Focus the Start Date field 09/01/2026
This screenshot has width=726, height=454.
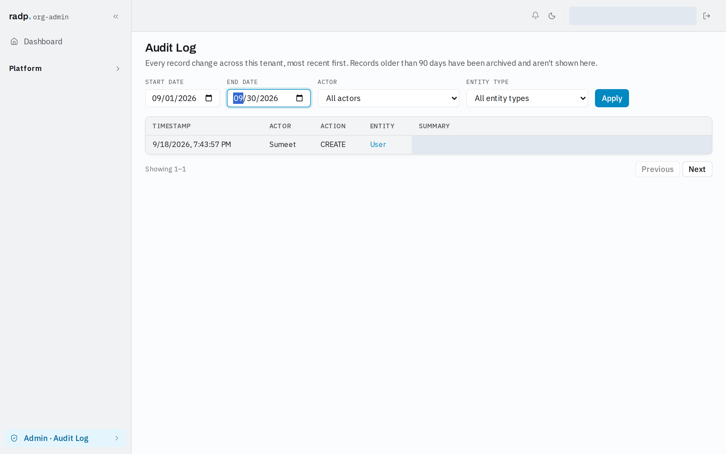pos(182,98)
